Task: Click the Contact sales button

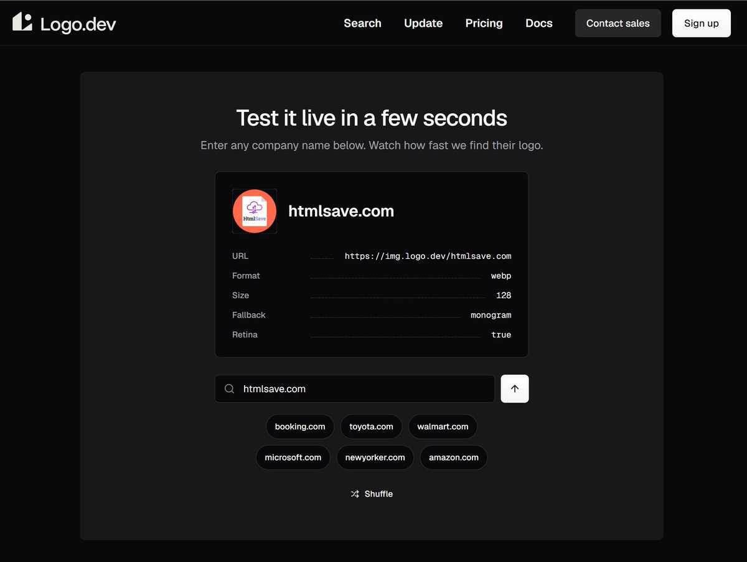Action: pos(618,23)
